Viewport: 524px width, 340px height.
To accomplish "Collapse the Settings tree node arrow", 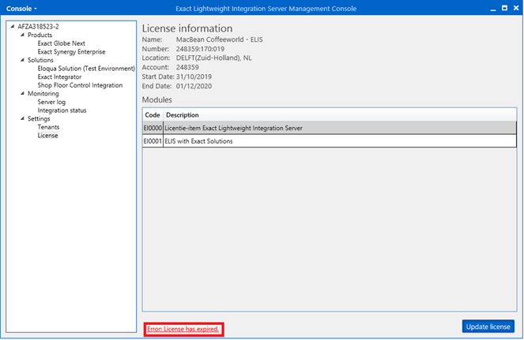I will coord(22,118).
